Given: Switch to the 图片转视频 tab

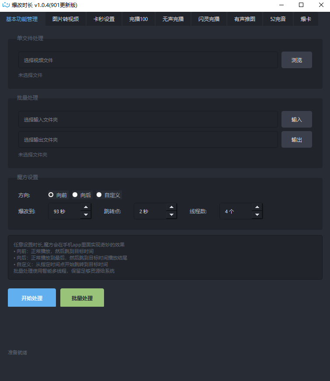Looking at the screenshot, I should (66, 19).
